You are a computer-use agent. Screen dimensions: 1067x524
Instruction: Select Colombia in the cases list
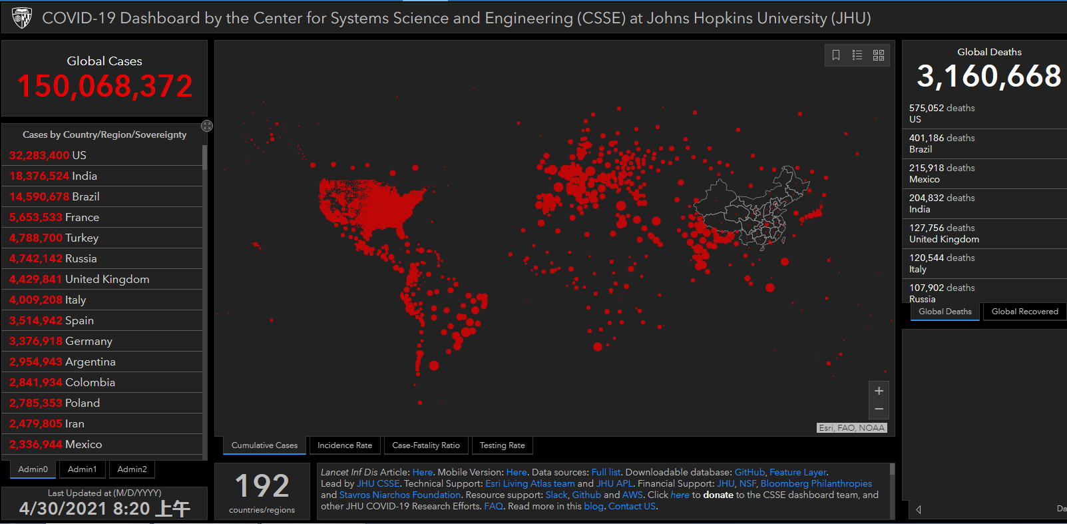[103, 382]
